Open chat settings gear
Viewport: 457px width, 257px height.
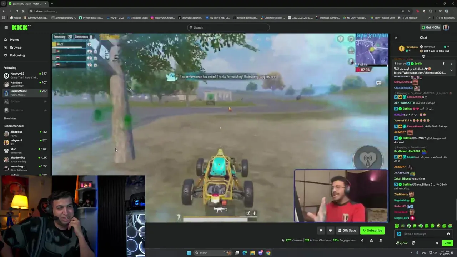pos(437,243)
